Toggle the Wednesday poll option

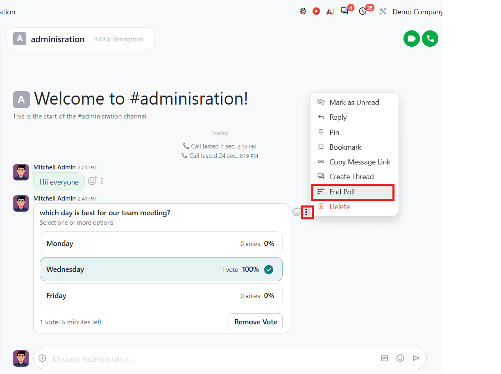tap(161, 269)
